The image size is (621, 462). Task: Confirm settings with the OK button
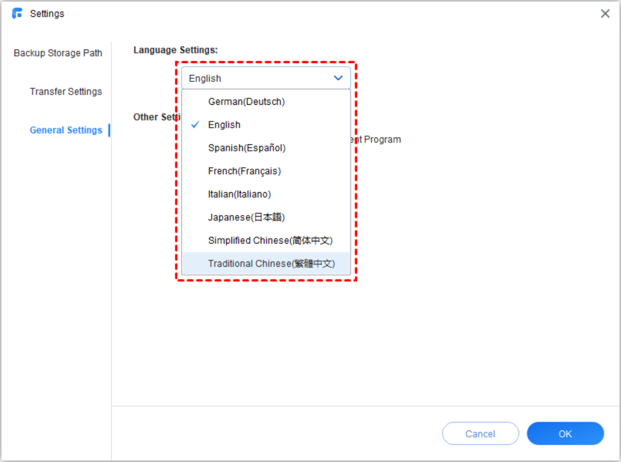pyautogui.click(x=565, y=434)
